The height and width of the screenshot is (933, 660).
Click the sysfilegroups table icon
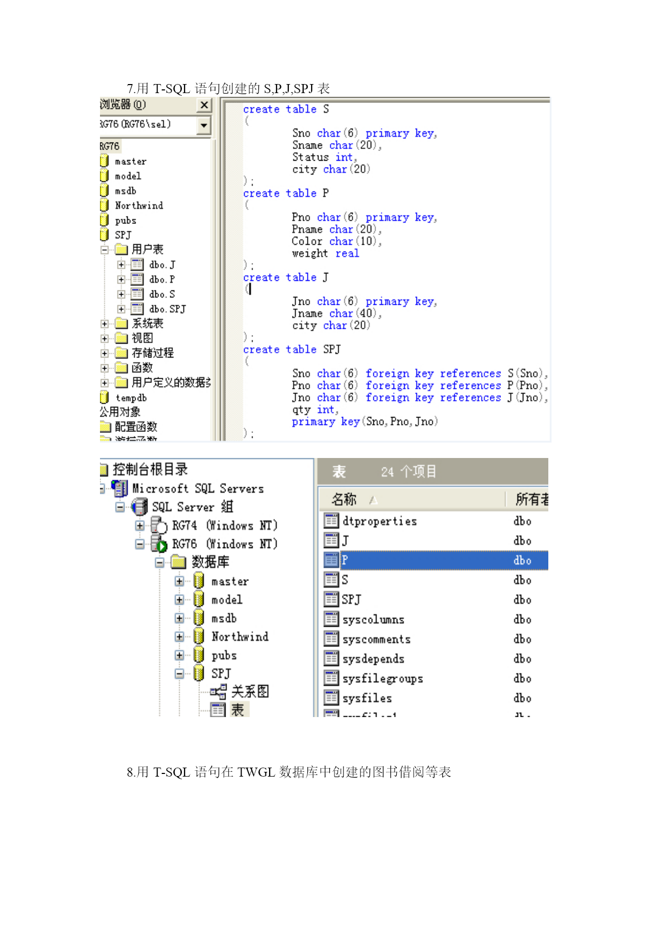(x=331, y=678)
